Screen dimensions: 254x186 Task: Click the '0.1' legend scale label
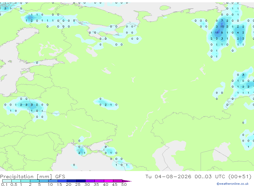coord(4,184)
